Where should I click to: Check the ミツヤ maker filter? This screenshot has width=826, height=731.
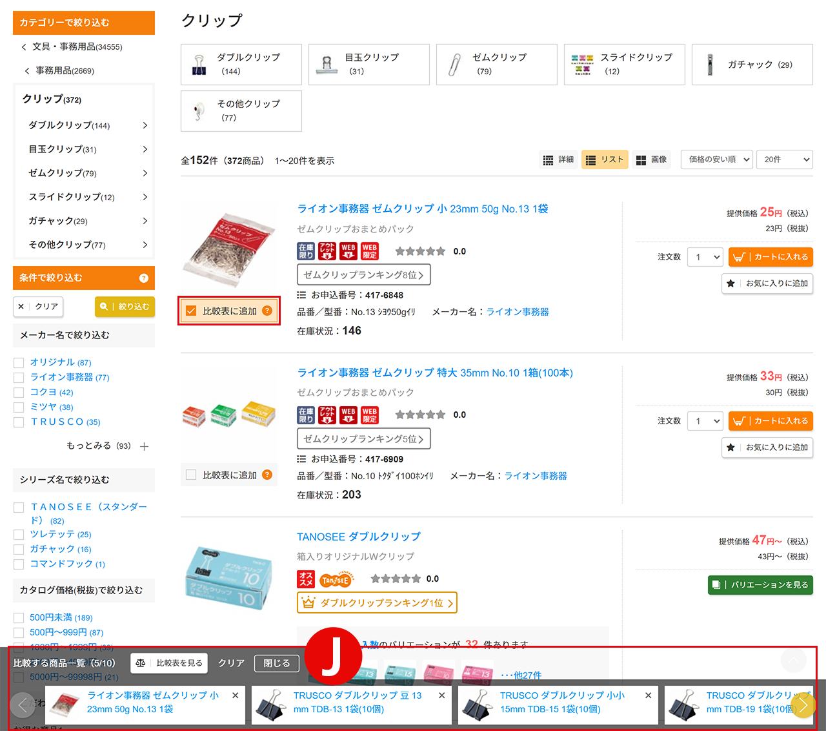19,407
